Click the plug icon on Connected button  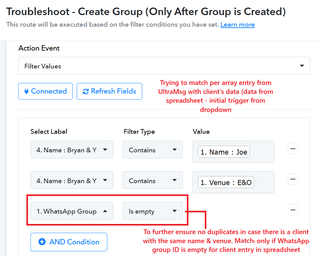click(x=26, y=91)
